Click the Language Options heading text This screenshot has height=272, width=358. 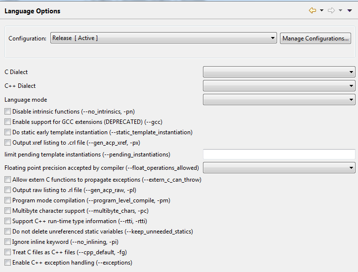coord(33,11)
